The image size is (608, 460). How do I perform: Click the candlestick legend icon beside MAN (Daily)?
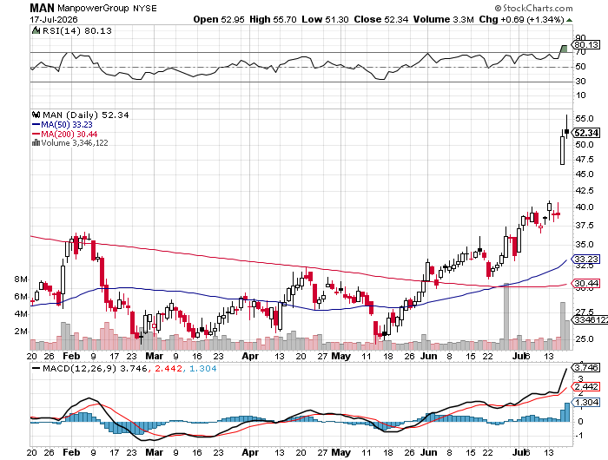(36, 115)
